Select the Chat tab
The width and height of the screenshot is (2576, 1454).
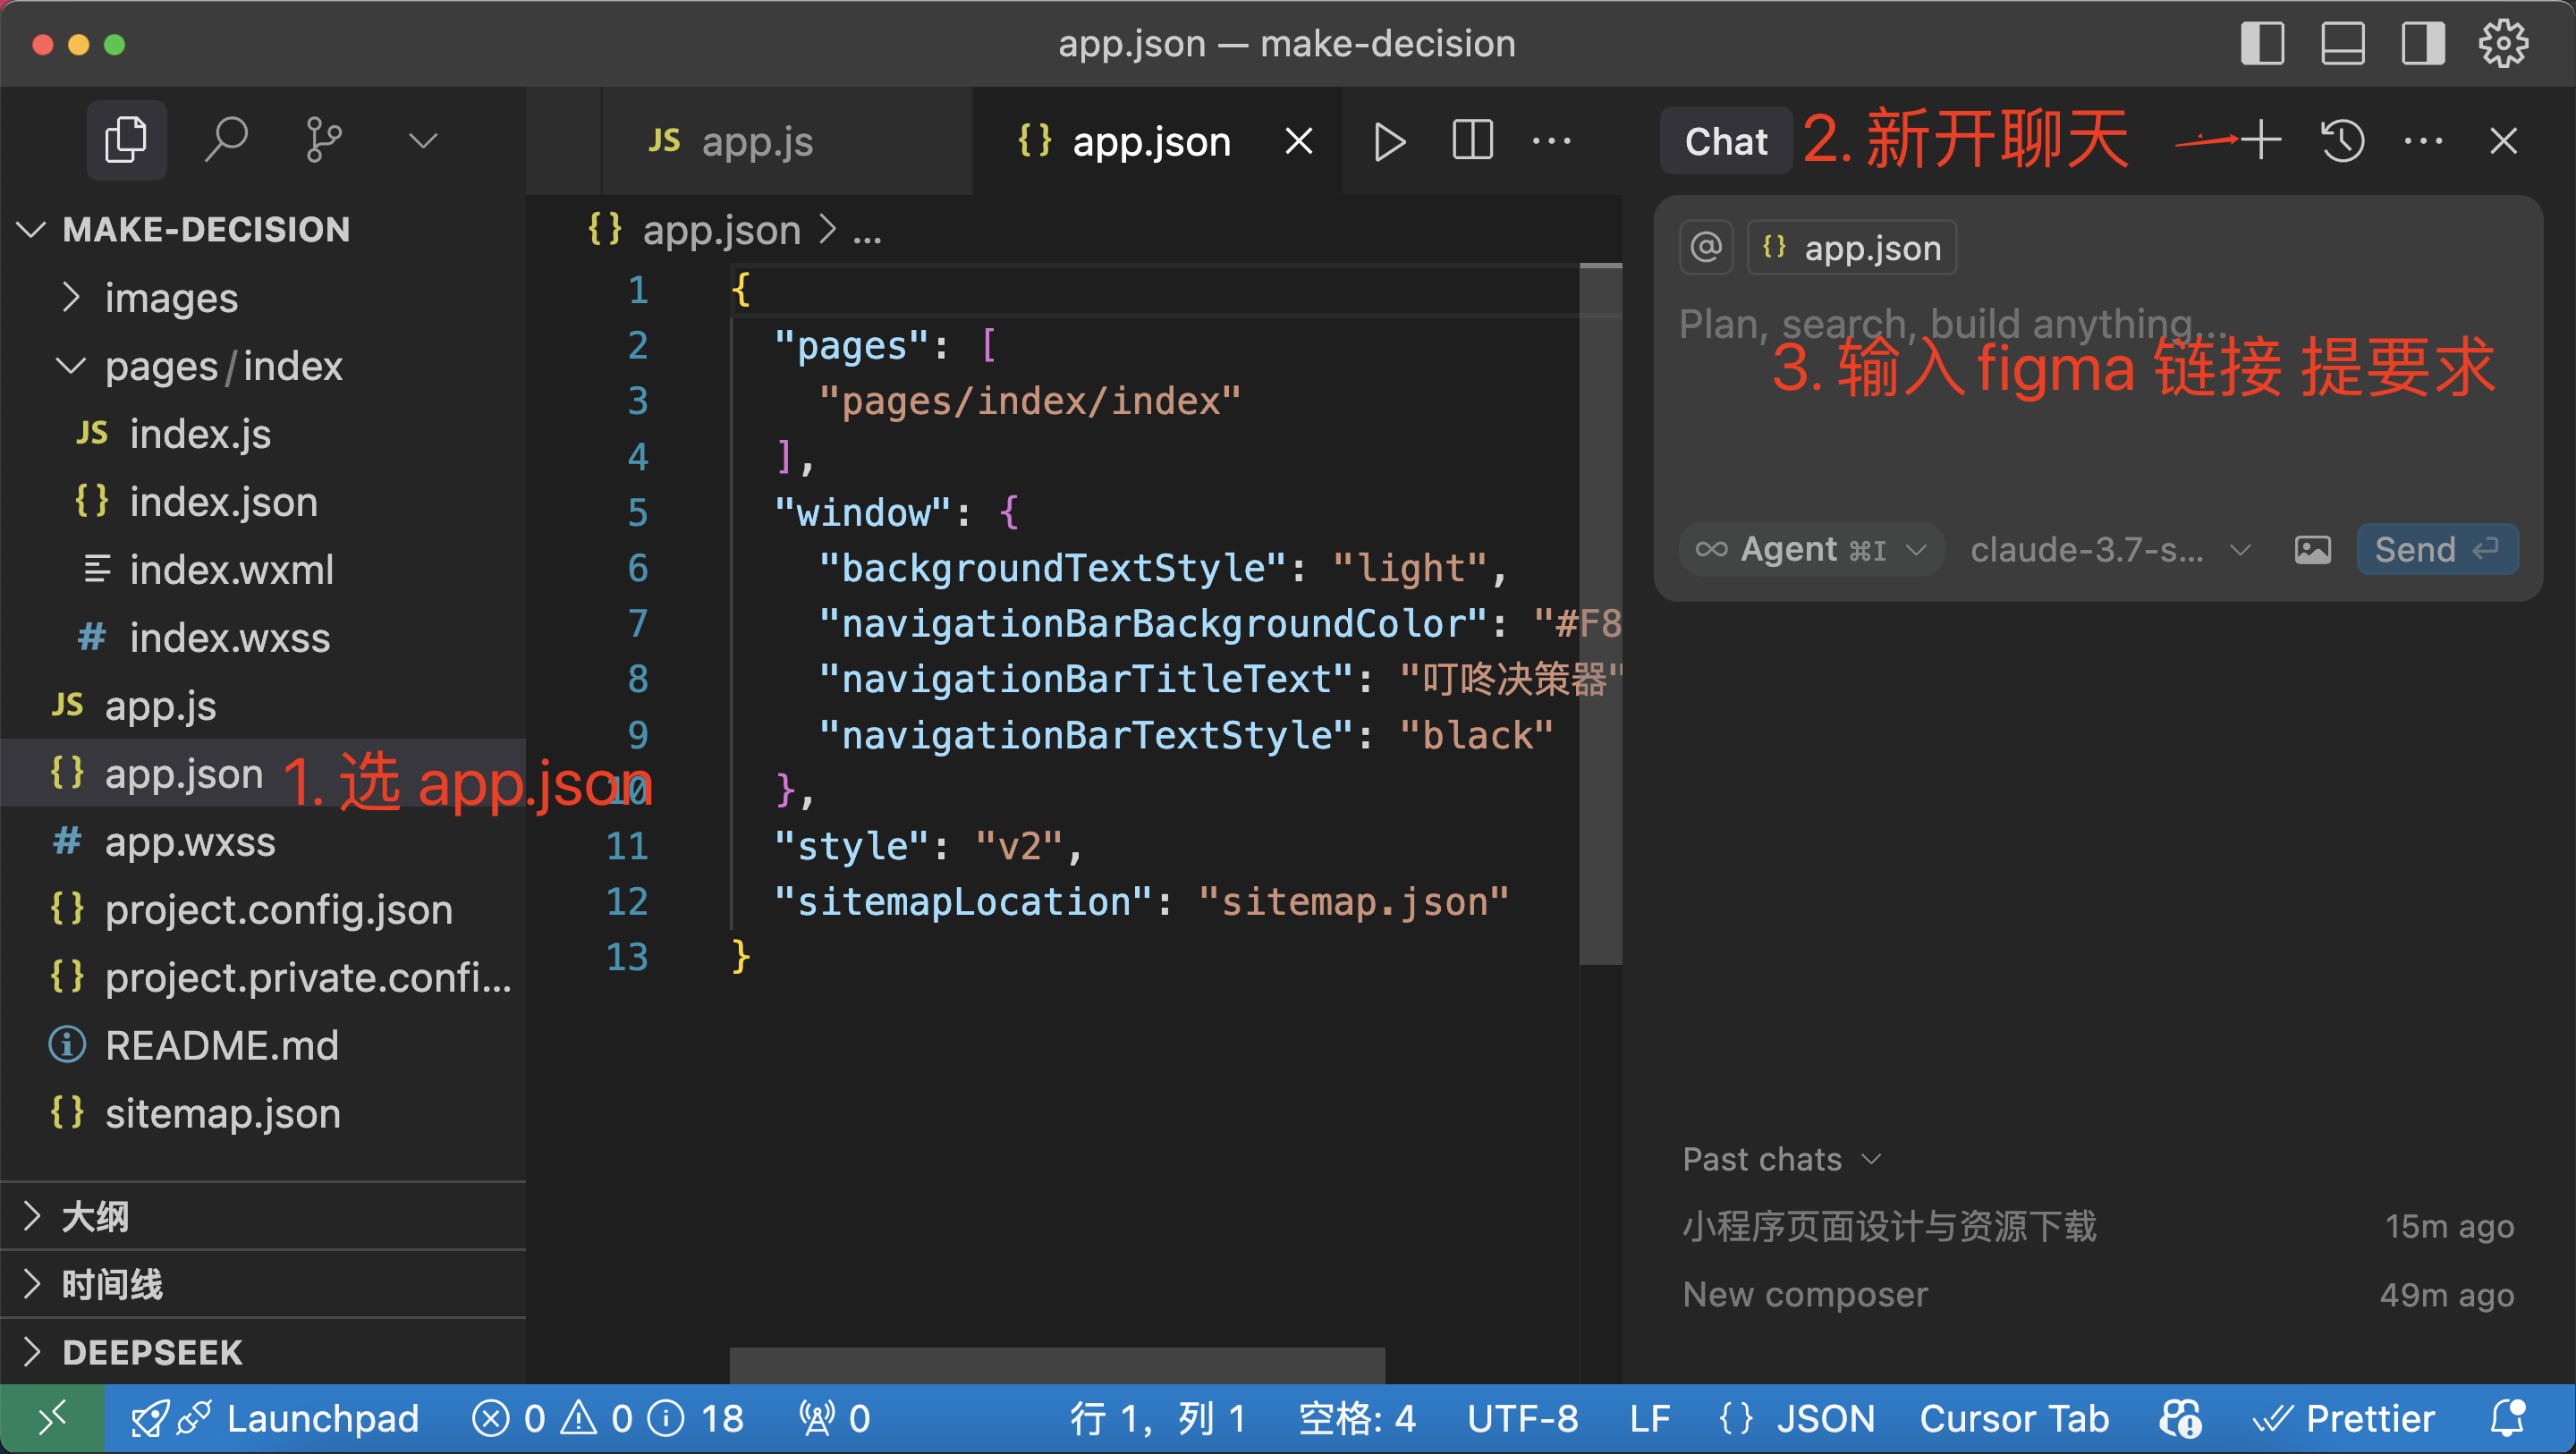tap(1725, 141)
